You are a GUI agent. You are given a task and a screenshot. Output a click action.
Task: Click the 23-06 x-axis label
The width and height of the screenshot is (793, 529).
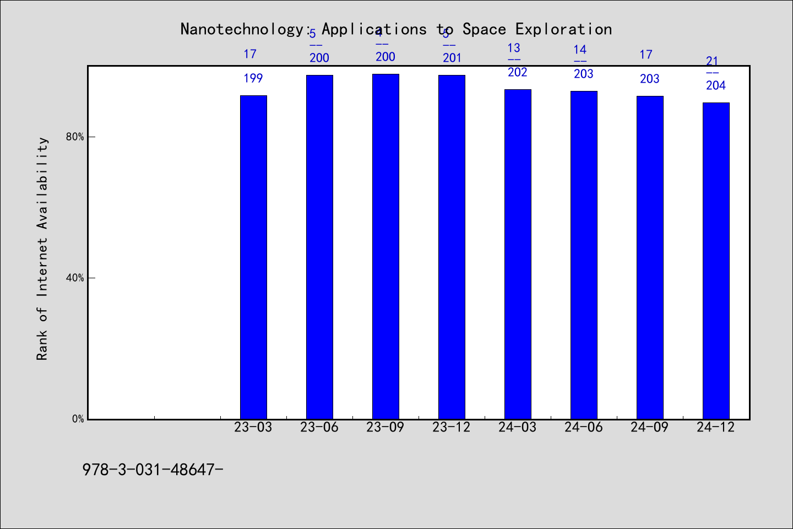click(x=319, y=427)
